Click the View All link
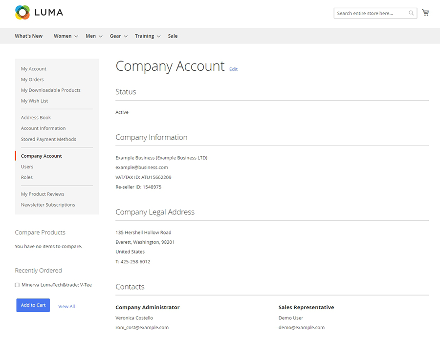Screen dimensions: 440x338 pos(66,307)
